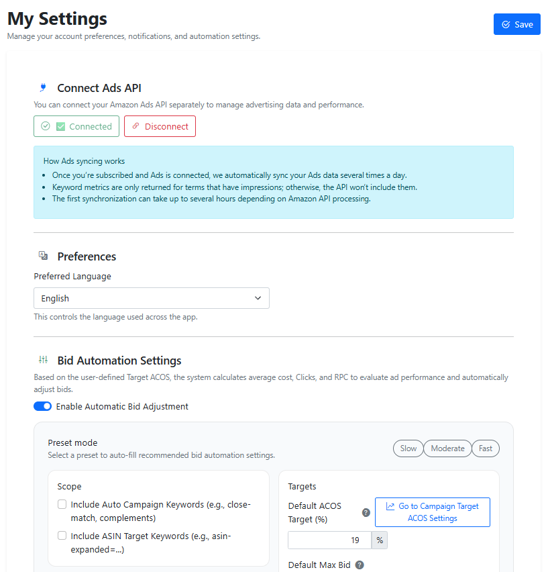Select the Slow preset mode
This screenshot has width=548, height=572.
point(408,448)
